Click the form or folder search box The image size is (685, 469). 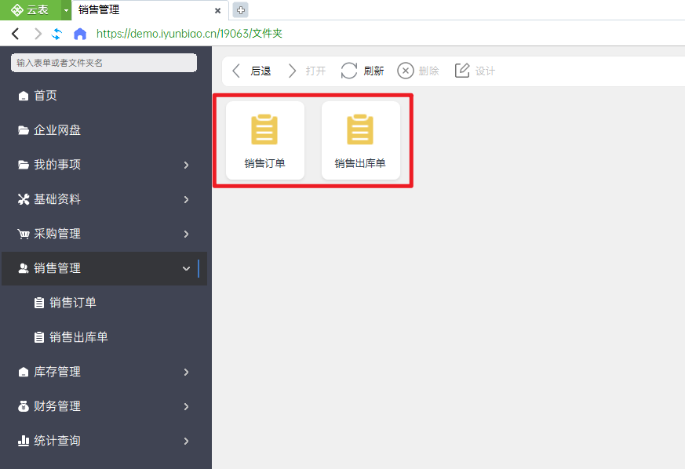[104, 63]
